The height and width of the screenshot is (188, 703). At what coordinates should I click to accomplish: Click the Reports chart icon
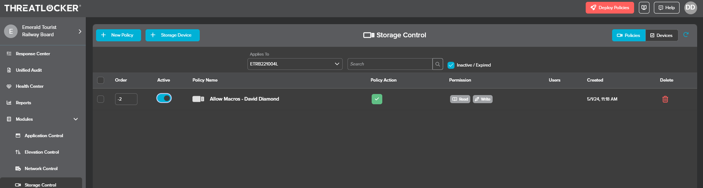9,103
